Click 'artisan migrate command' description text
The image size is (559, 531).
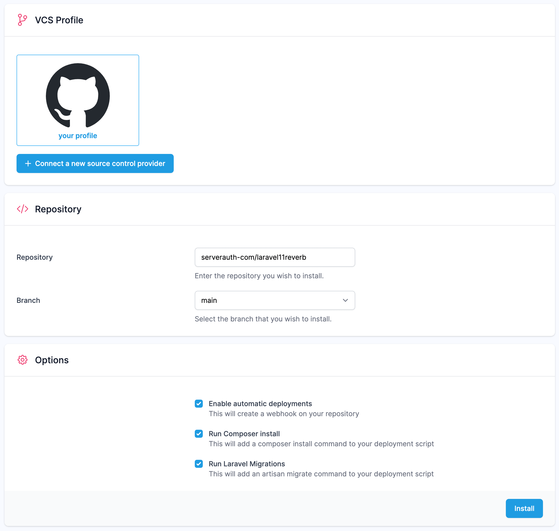[321, 474]
